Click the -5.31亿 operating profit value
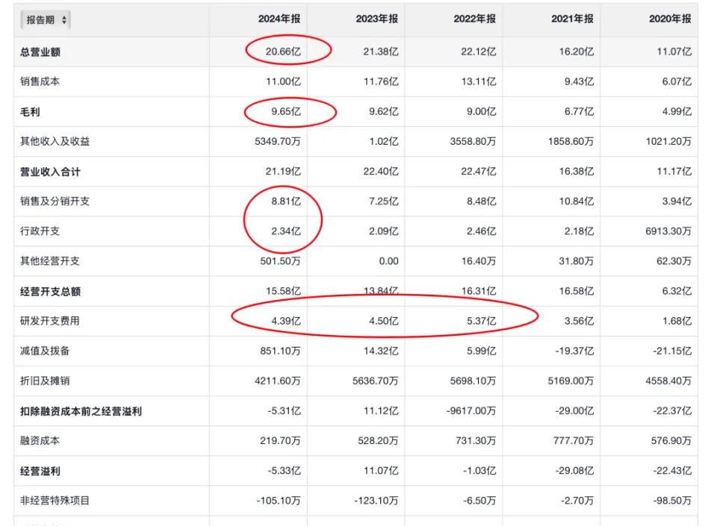Image resolution: width=714 pixels, height=526 pixels. click(284, 411)
